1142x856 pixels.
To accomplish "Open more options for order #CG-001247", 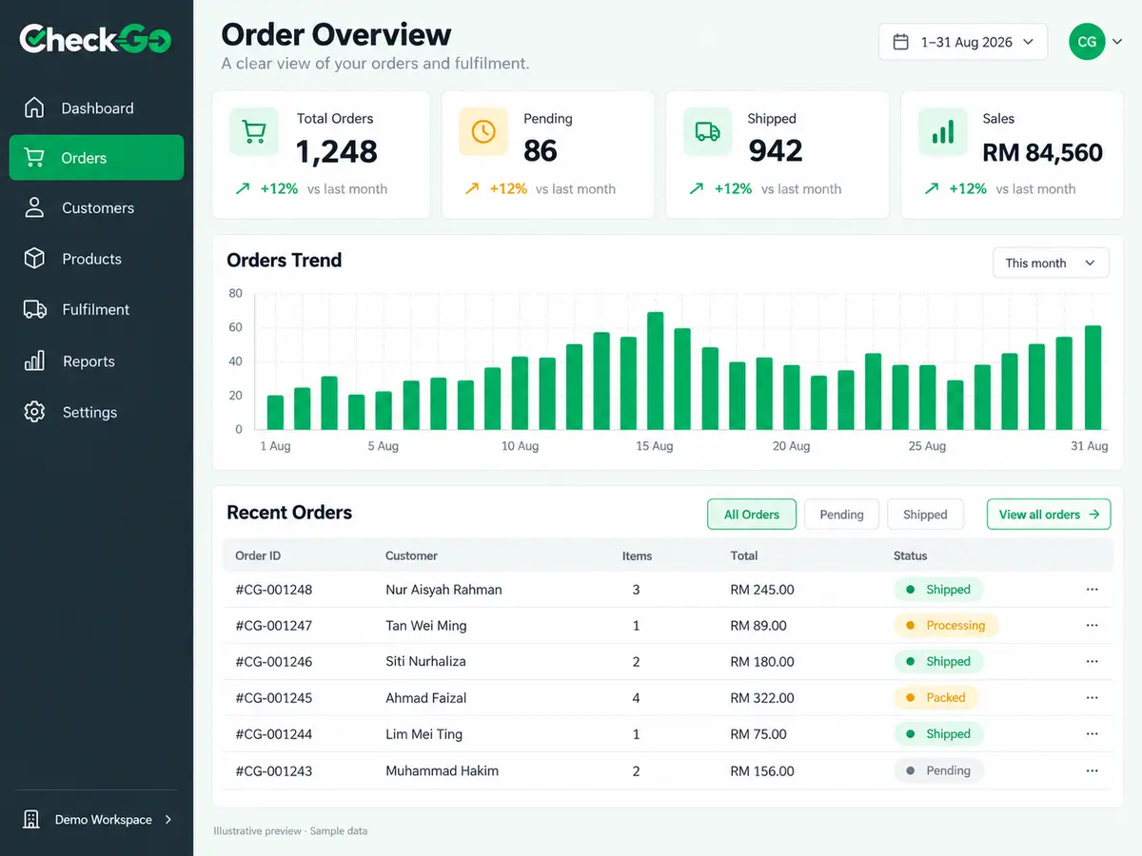I will tap(1092, 625).
